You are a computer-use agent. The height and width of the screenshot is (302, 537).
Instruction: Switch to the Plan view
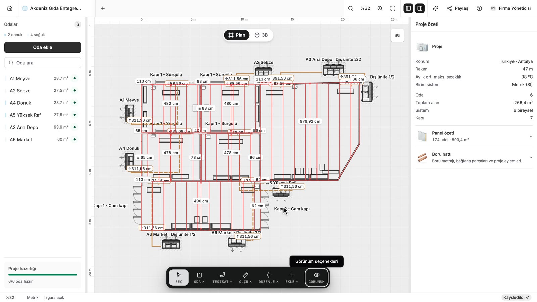(x=237, y=35)
